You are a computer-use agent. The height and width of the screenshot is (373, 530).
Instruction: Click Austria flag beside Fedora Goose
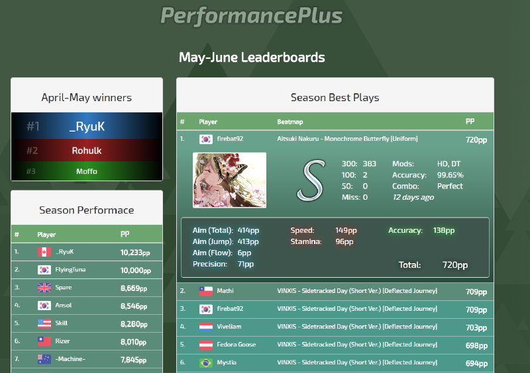(206, 345)
